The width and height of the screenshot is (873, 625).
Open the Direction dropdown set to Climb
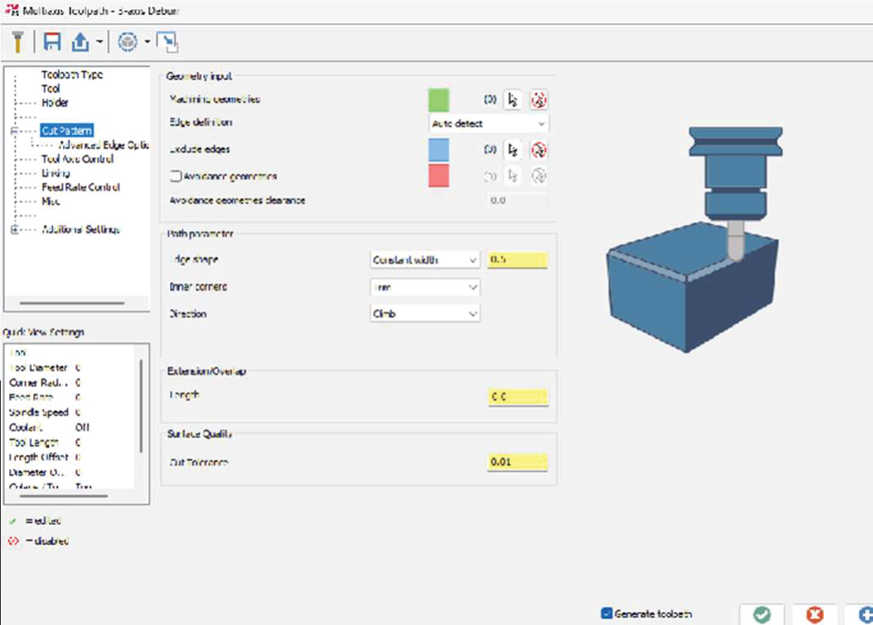[425, 314]
